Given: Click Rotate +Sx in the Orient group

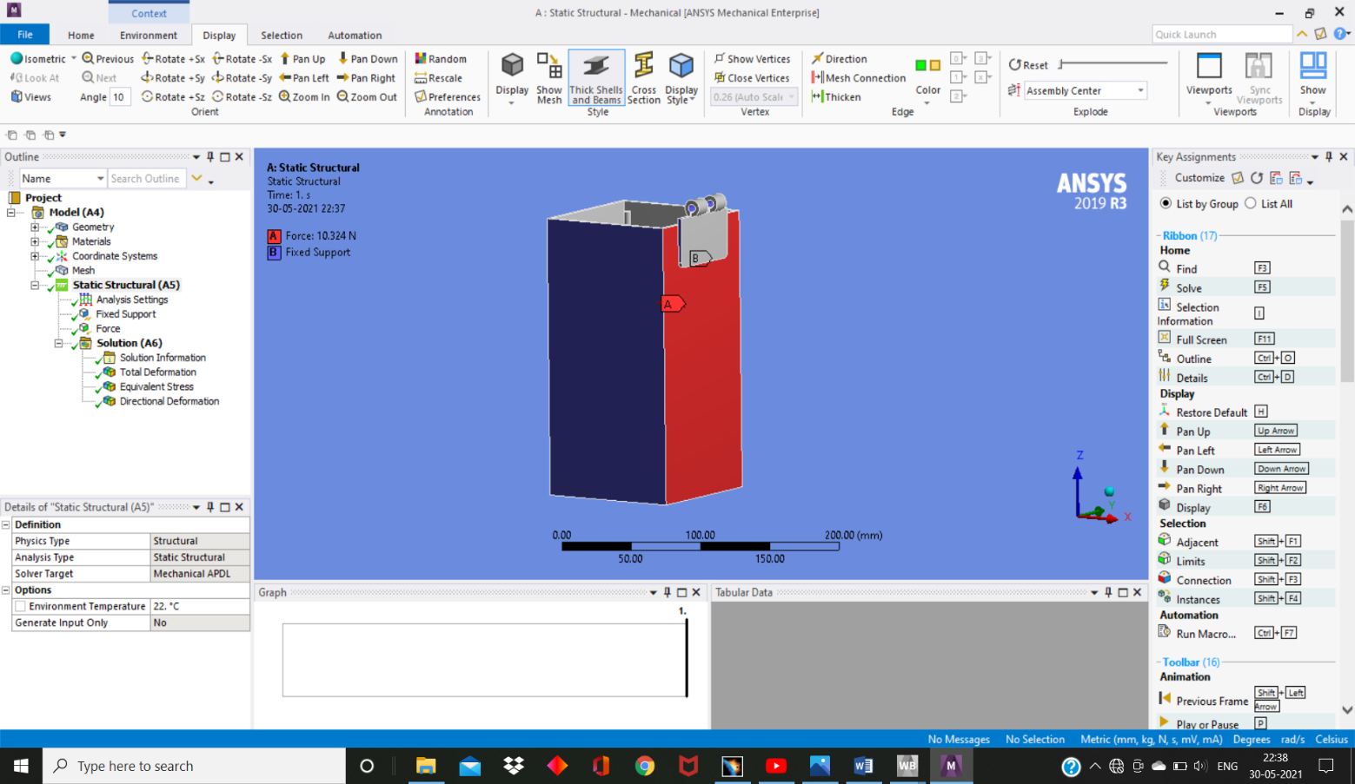Looking at the screenshot, I should (173, 59).
